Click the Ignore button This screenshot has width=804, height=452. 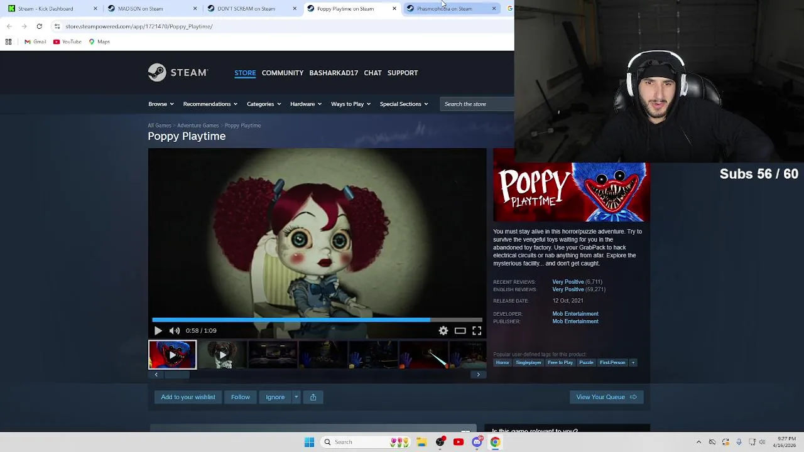pos(275,397)
